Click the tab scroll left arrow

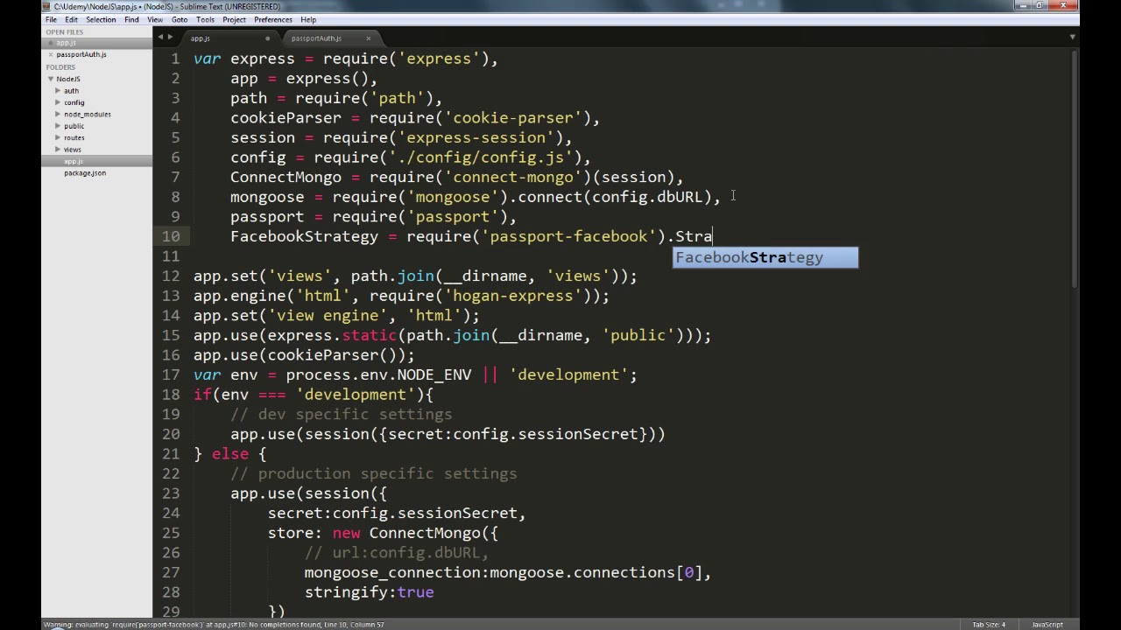(x=160, y=38)
